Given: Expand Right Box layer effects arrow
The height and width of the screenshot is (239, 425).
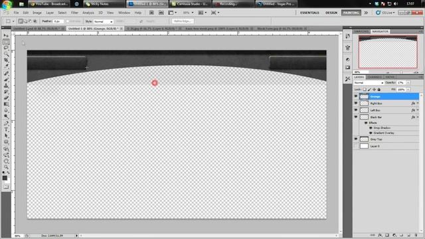Looking at the screenshot, I should pyautogui.click(x=418, y=104).
